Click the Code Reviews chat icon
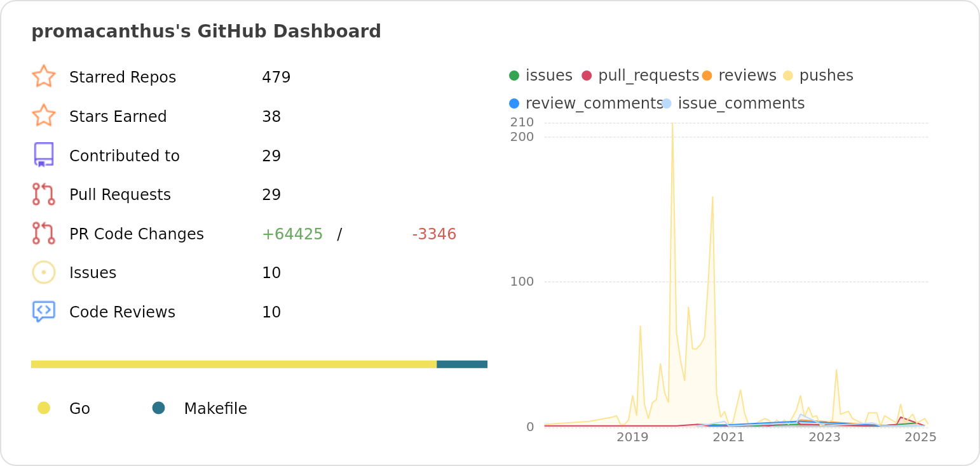 point(44,312)
